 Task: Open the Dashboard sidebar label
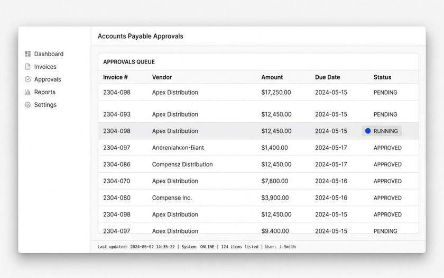point(49,54)
